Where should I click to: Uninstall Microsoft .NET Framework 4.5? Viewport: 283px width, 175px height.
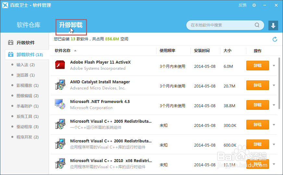tap(258, 105)
